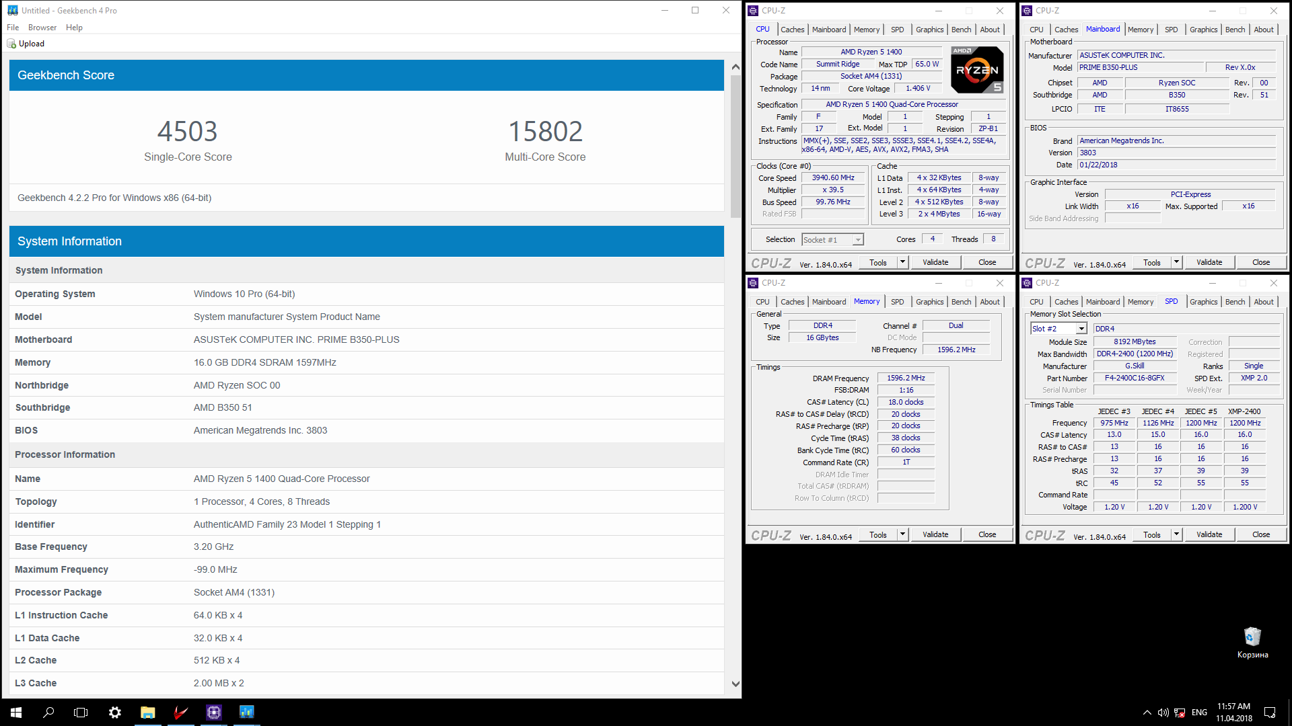Click Core Voltage value 1.406 V
Screen dimensions: 1292x726
pyautogui.click(x=918, y=88)
